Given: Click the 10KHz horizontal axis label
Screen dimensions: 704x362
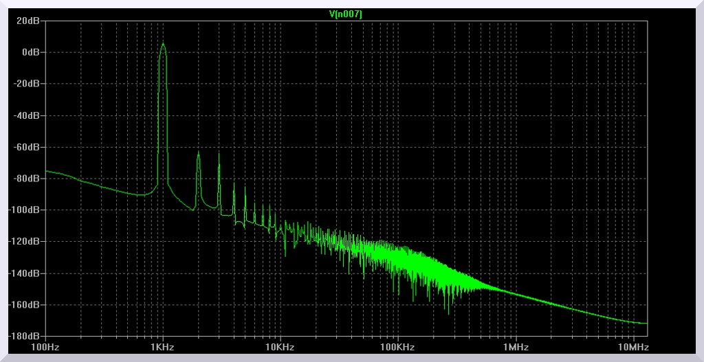Looking at the screenshot, I should click(280, 347).
